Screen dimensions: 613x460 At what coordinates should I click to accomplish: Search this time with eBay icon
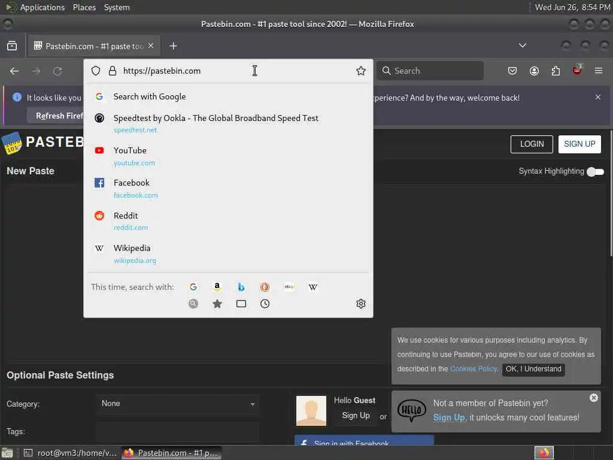[x=289, y=287]
